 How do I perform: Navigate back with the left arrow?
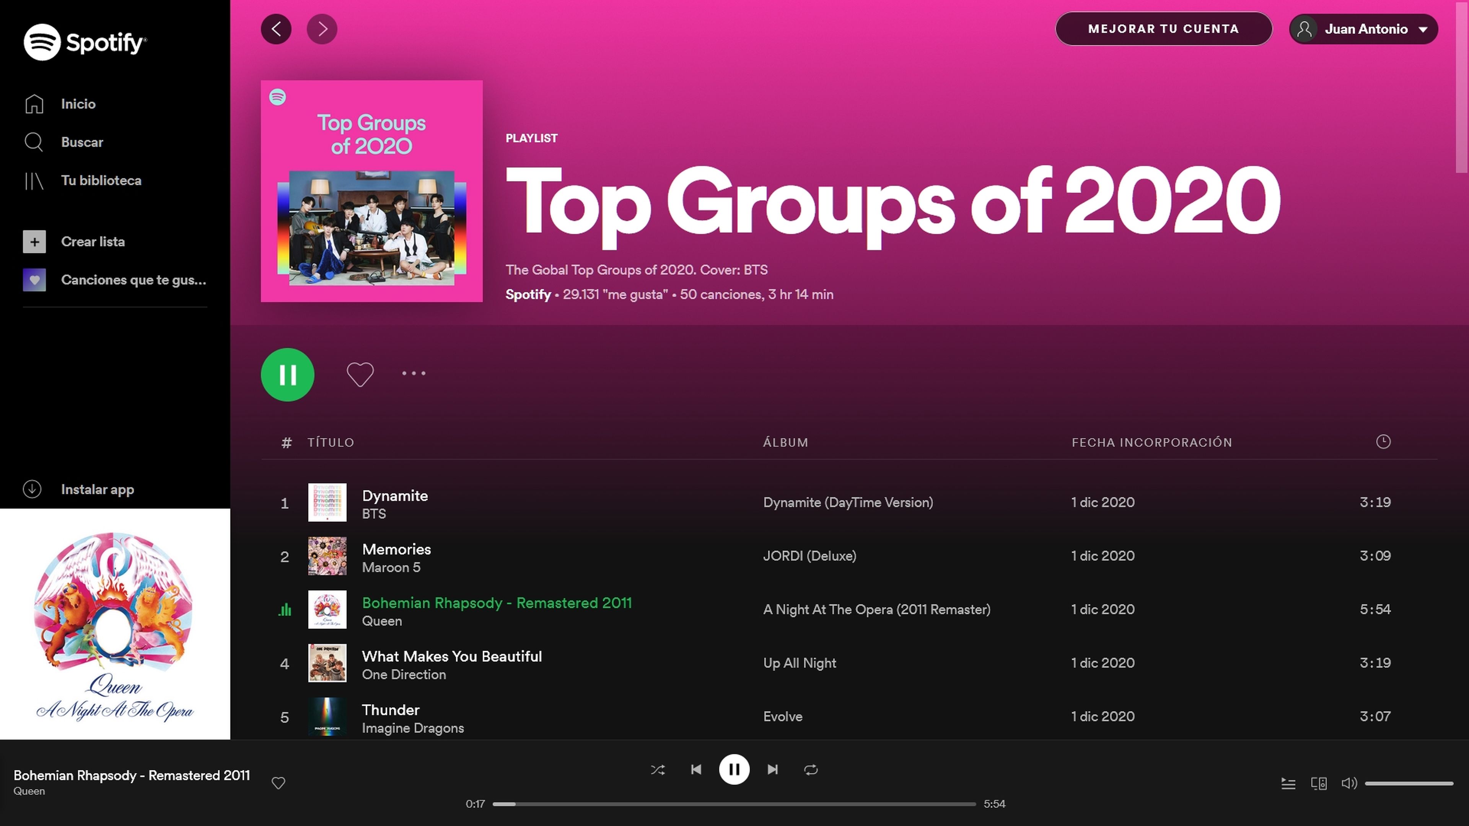click(x=276, y=29)
